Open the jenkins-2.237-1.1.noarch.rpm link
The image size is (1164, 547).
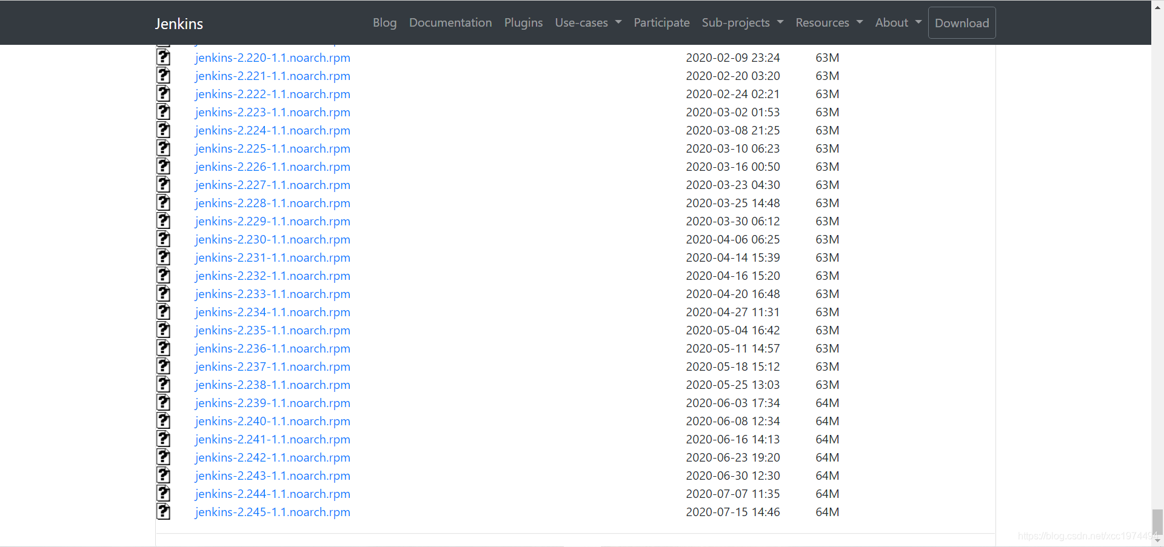(x=273, y=366)
